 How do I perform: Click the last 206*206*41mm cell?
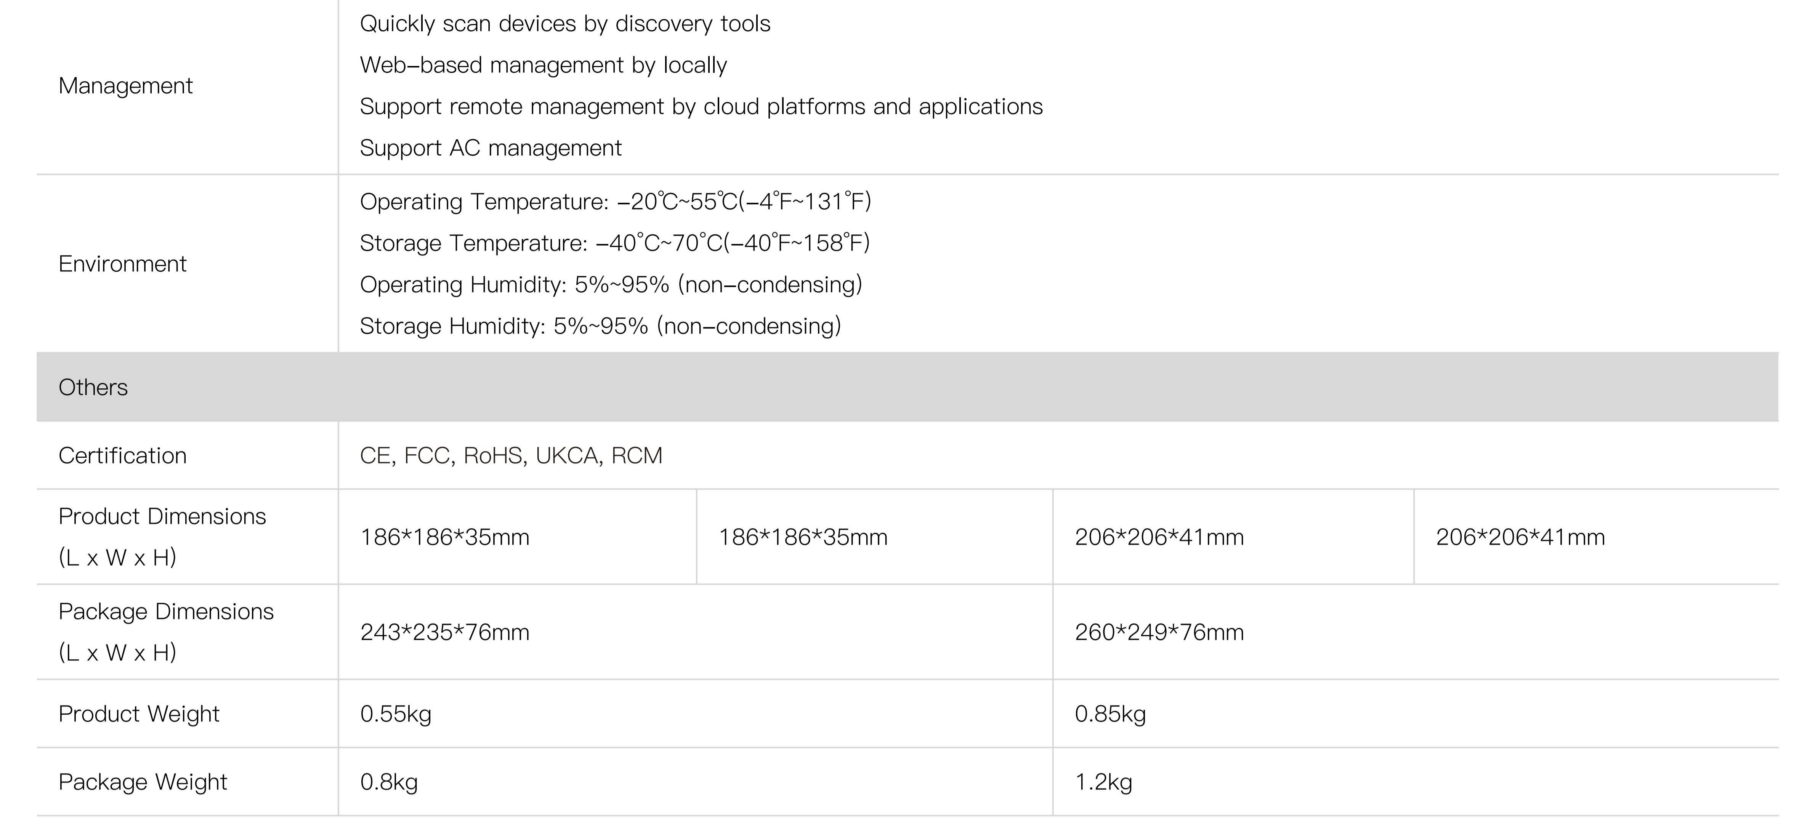pyautogui.click(x=1520, y=538)
